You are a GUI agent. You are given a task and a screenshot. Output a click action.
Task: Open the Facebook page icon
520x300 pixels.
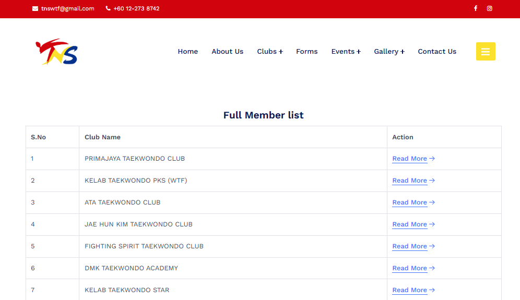pos(476,8)
